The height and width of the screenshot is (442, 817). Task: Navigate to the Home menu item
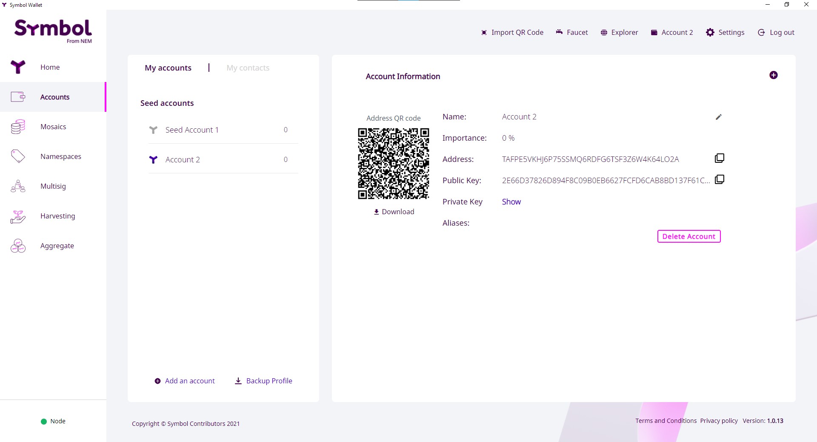click(x=50, y=67)
